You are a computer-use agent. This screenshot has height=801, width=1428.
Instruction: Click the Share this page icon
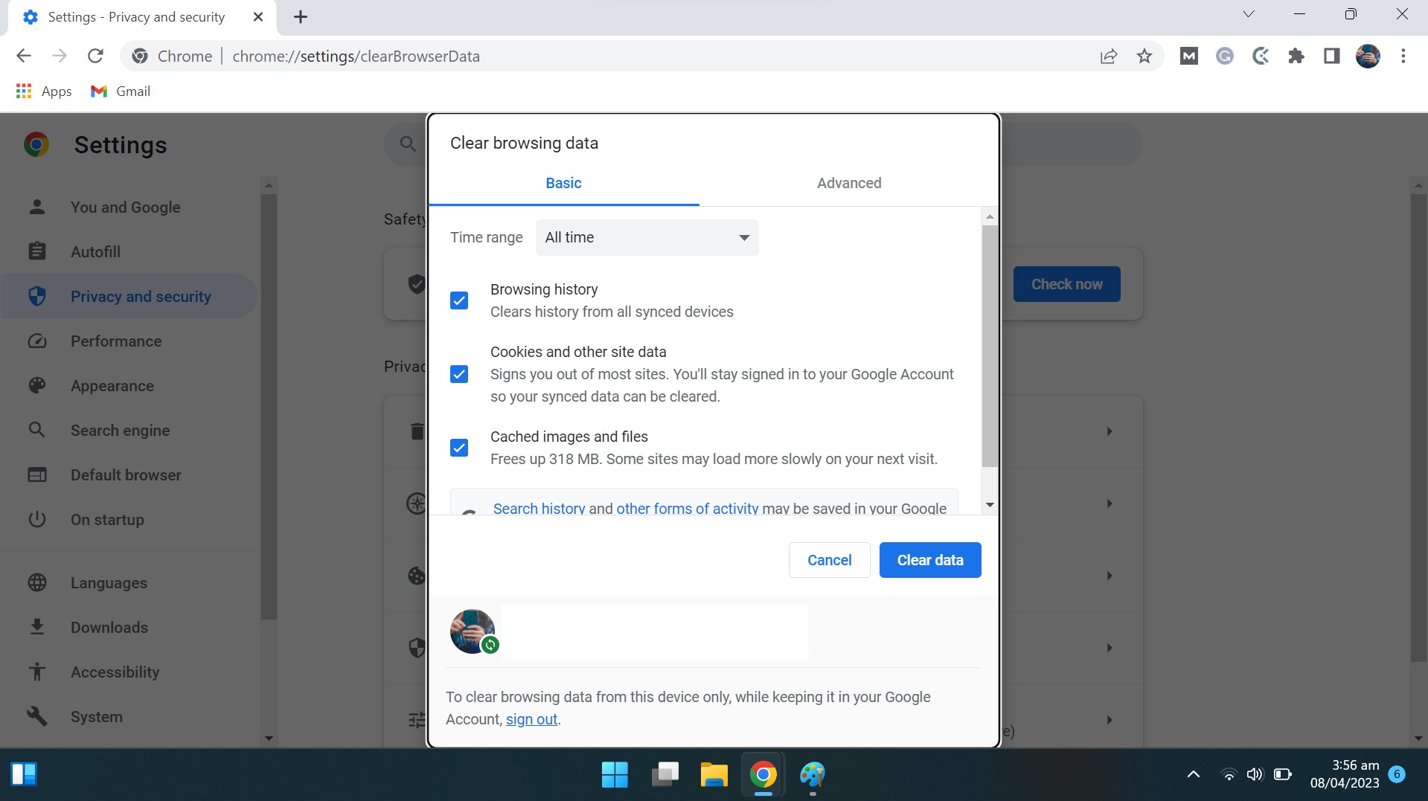tap(1108, 57)
